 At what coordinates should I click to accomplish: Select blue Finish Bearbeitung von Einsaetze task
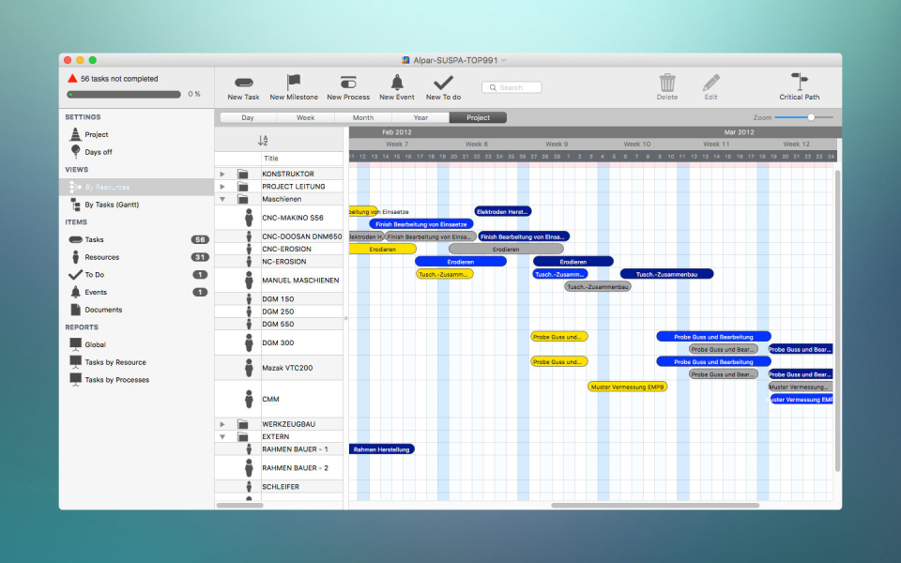421,224
